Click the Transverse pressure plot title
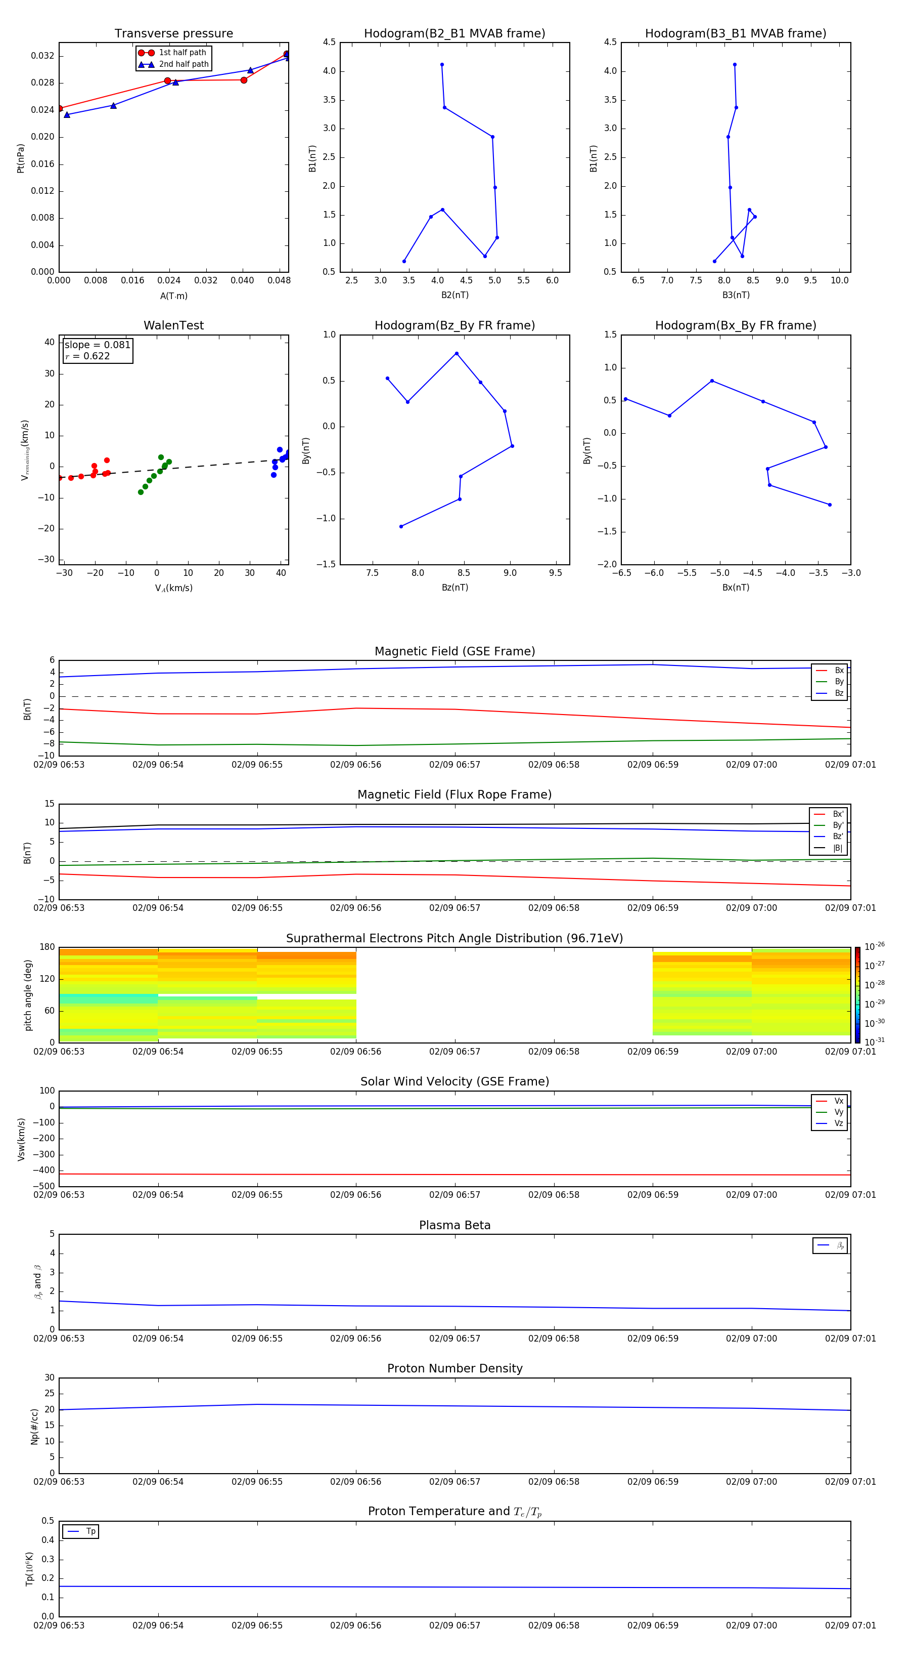Screen dimensions: 910x1670 point(173,34)
